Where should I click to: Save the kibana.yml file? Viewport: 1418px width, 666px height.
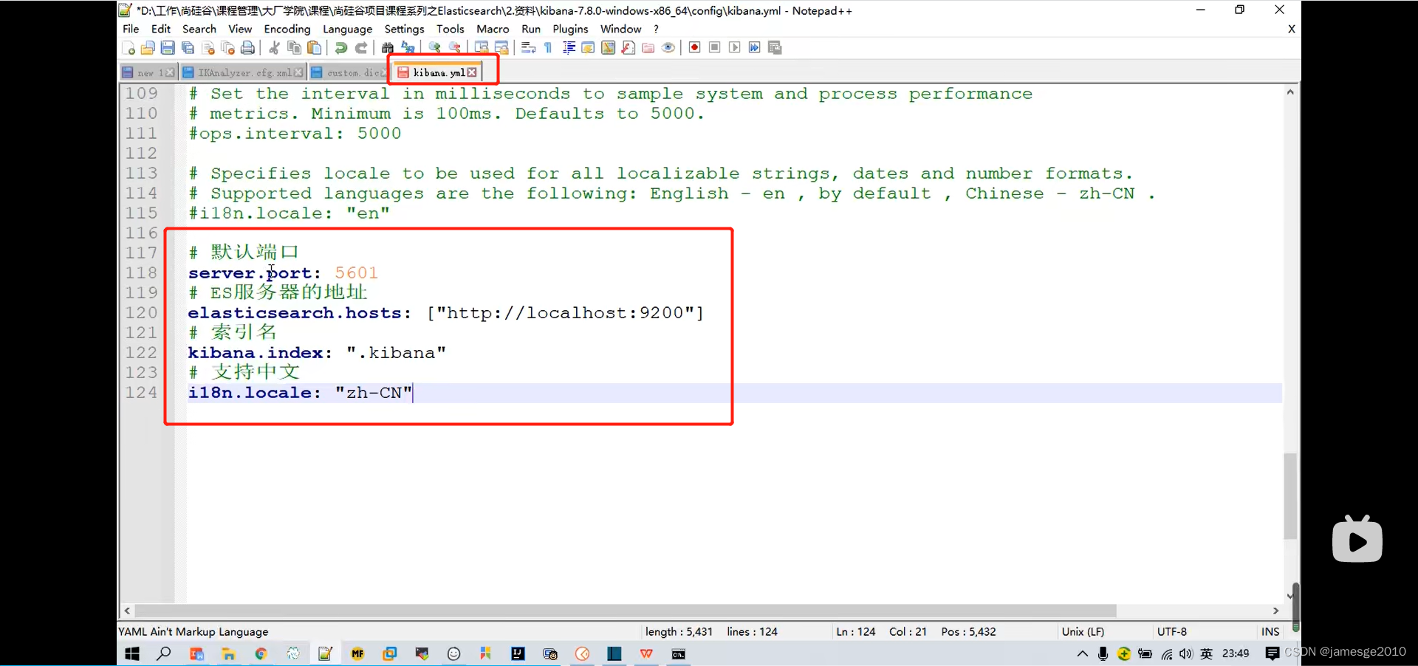point(168,48)
